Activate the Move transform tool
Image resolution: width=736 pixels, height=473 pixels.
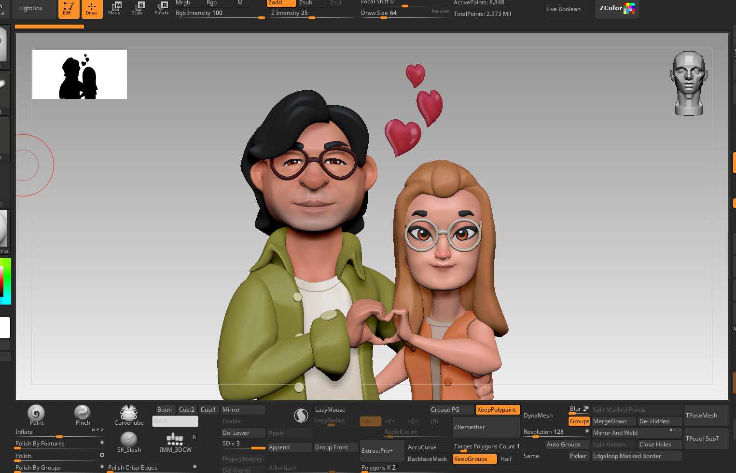(114, 8)
